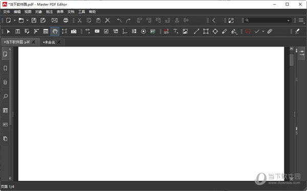Click the Redo arrow
This screenshot has width=307, height=191.
[x=128, y=20]
